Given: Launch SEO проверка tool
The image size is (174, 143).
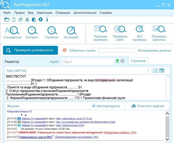Looking at the screenshot, I should [140, 33].
